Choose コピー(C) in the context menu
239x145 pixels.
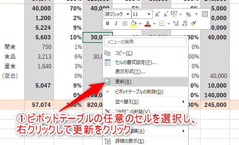145,53
